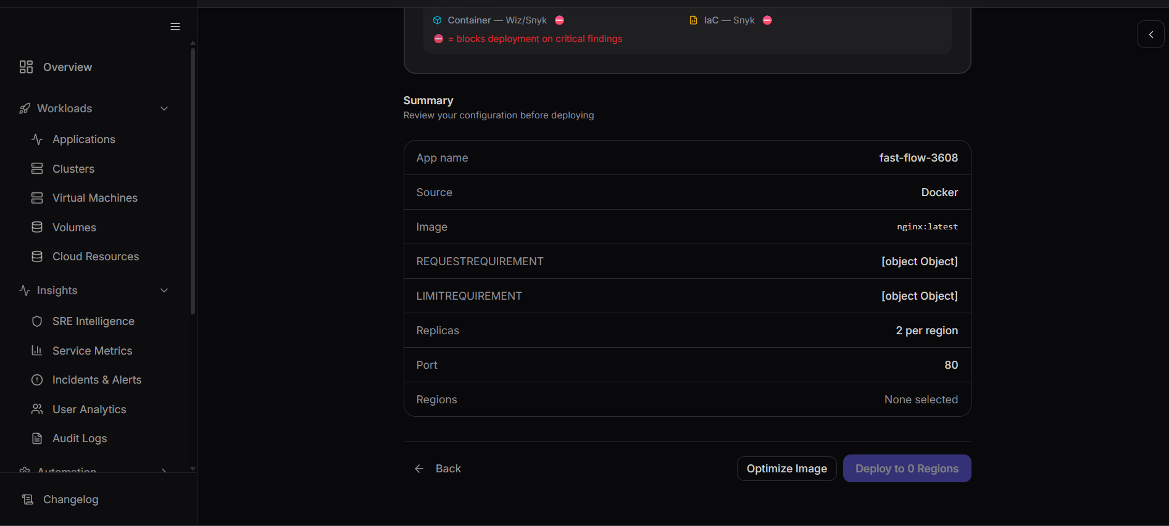Click the User Analytics people icon
The height and width of the screenshot is (526, 1169).
(37, 409)
